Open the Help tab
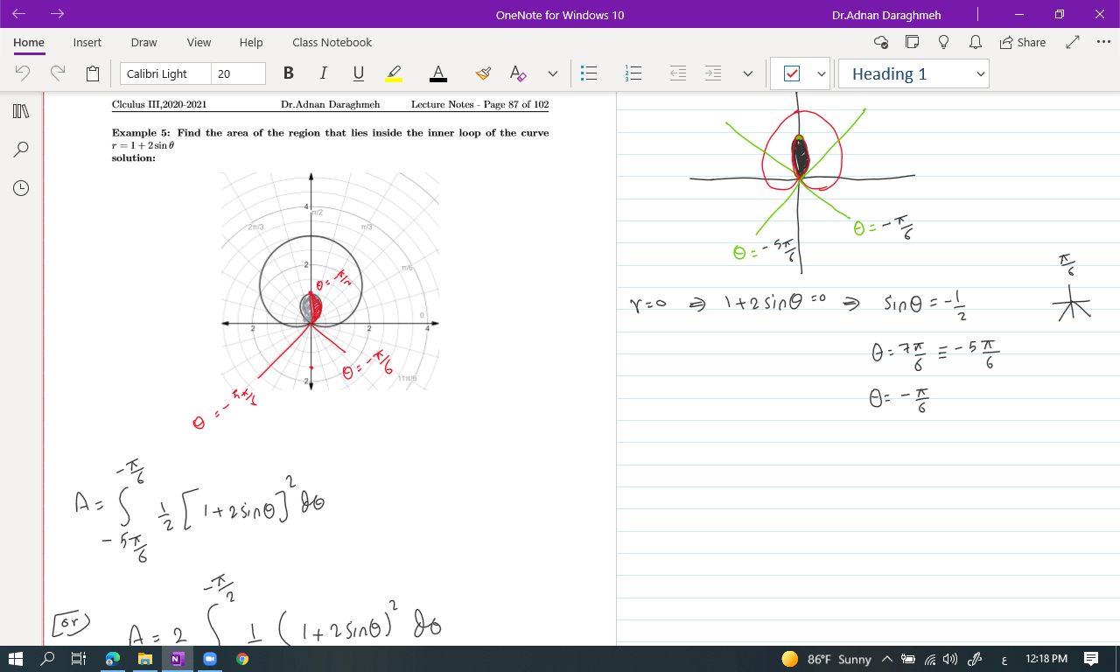Viewport: 1120px width, 672px height. pyautogui.click(x=251, y=42)
